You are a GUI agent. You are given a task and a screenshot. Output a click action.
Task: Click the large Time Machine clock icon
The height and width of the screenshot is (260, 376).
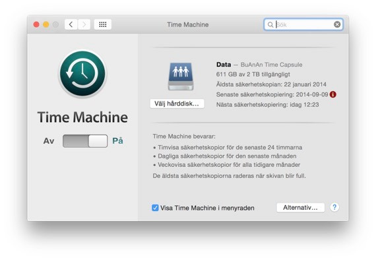tap(82, 73)
